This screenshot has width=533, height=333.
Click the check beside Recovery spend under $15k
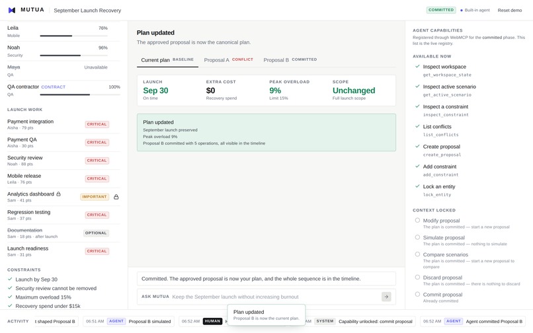coord(10,305)
